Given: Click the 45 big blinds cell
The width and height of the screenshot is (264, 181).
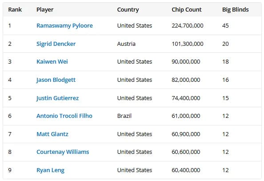Looking at the screenshot, I should [225, 26].
